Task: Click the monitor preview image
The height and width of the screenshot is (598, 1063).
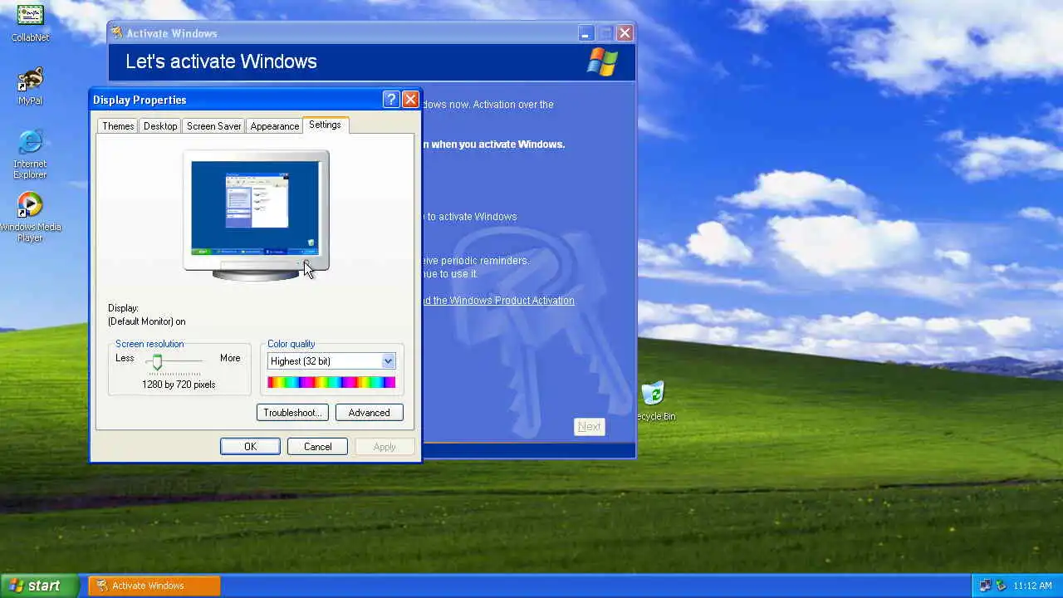Action: [x=256, y=215]
